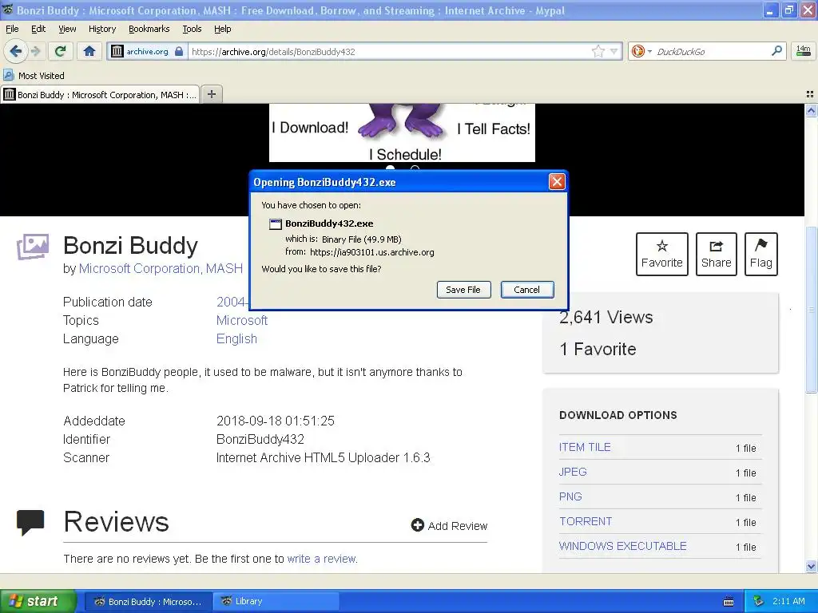Screen dimensions: 818x613
Task: Click the padlock security icon
Action: pyautogui.click(x=179, y=51)
